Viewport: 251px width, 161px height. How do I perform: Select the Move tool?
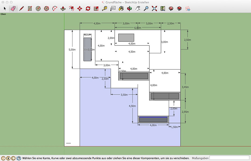[80, 9]
